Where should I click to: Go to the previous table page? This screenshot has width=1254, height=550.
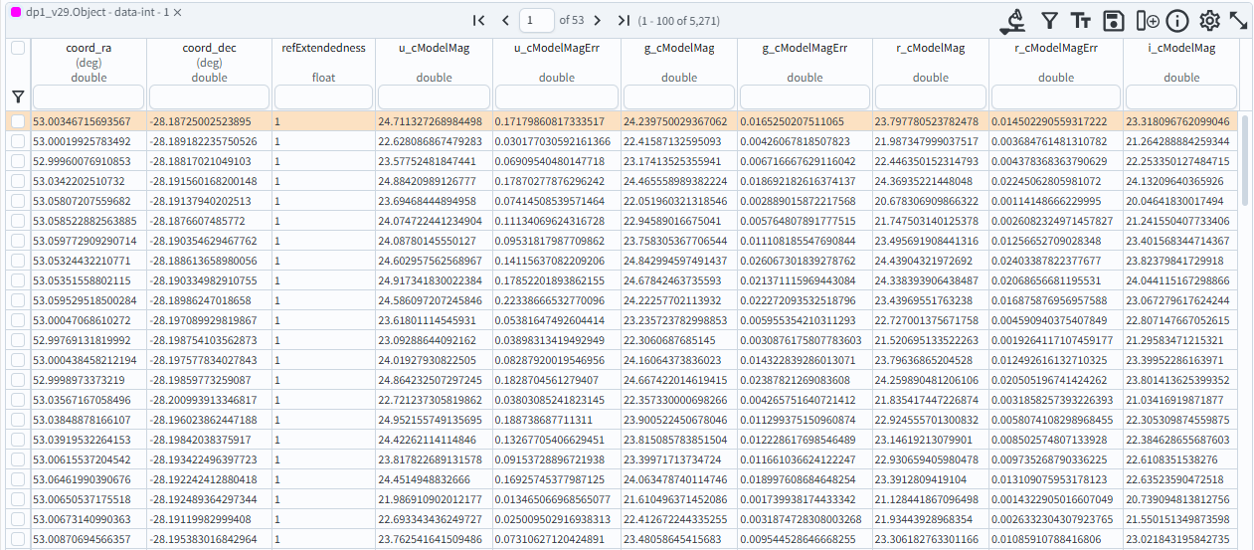click(505, 20)
